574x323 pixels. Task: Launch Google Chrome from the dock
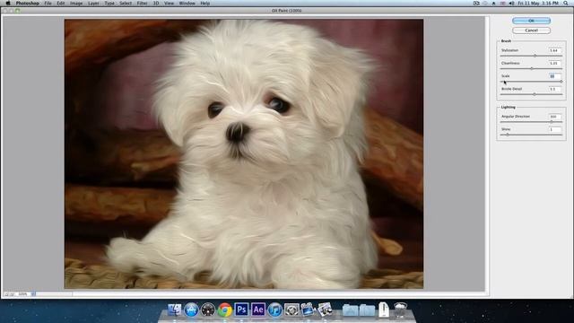tap(225, 310)
